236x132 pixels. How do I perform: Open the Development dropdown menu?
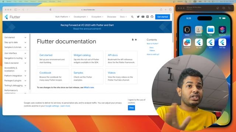pyautogui.click(x=81, y=17)
